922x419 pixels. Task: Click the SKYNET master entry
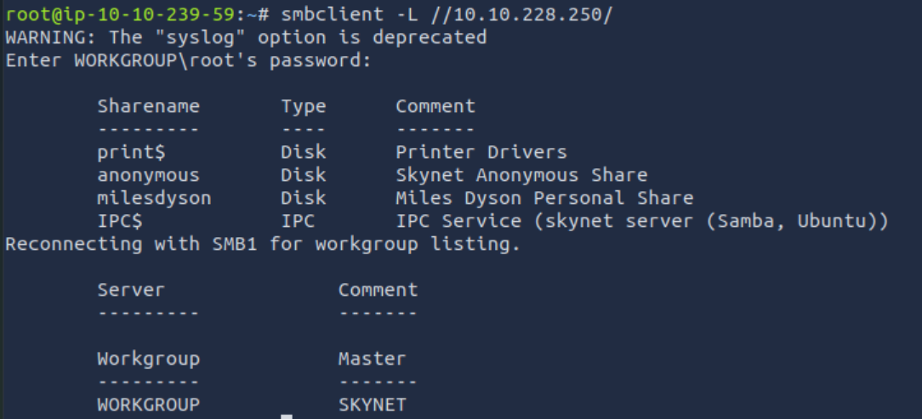coord(372,405)
